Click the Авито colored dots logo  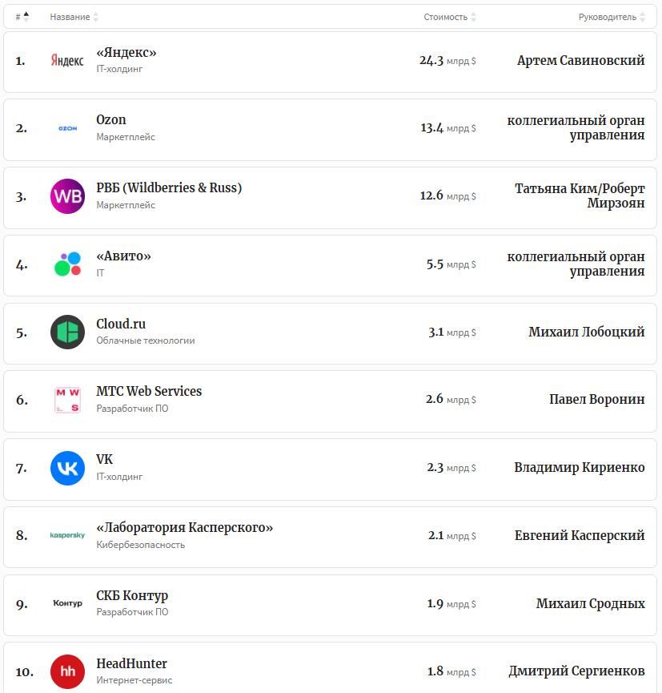pyautogui.click(x=67, y=264)
